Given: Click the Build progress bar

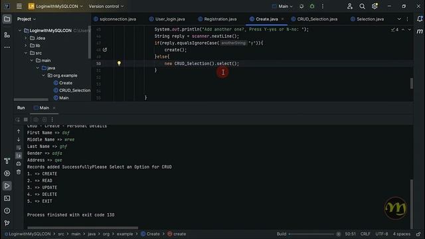Looking at the screenshot, I should pyautogui.click(x=311, y=234).
